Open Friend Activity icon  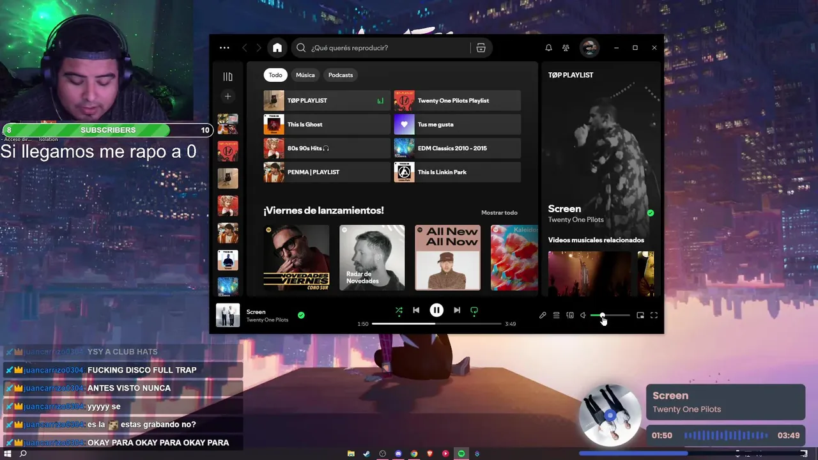pos(566,48)
